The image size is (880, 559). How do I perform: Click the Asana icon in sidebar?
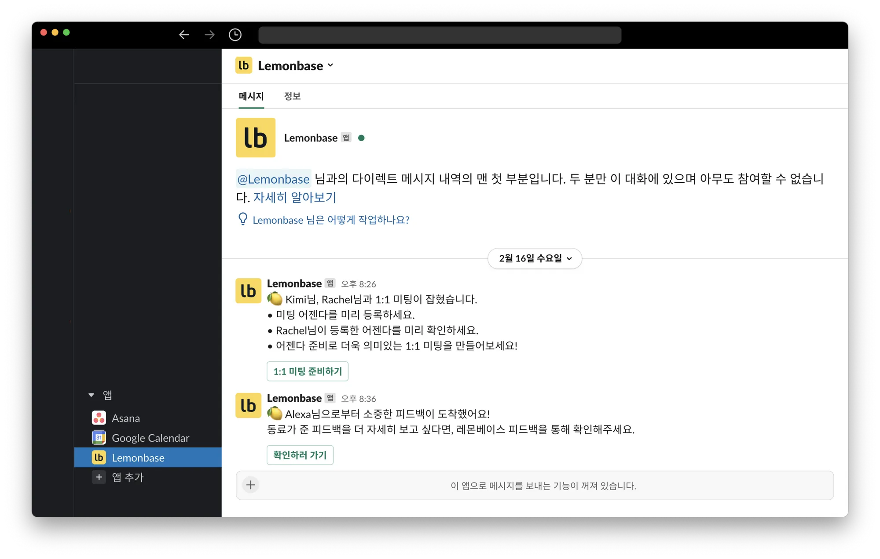pyautogui.click(x=99, y=418)
